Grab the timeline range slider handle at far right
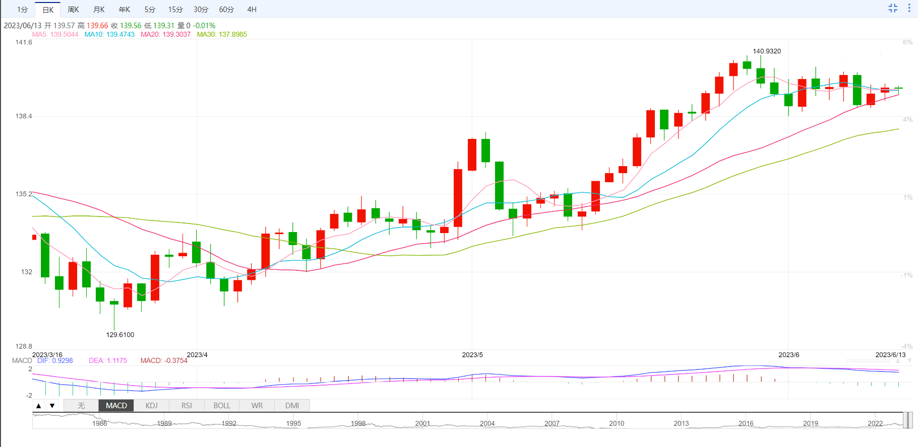 pos(910,420)
